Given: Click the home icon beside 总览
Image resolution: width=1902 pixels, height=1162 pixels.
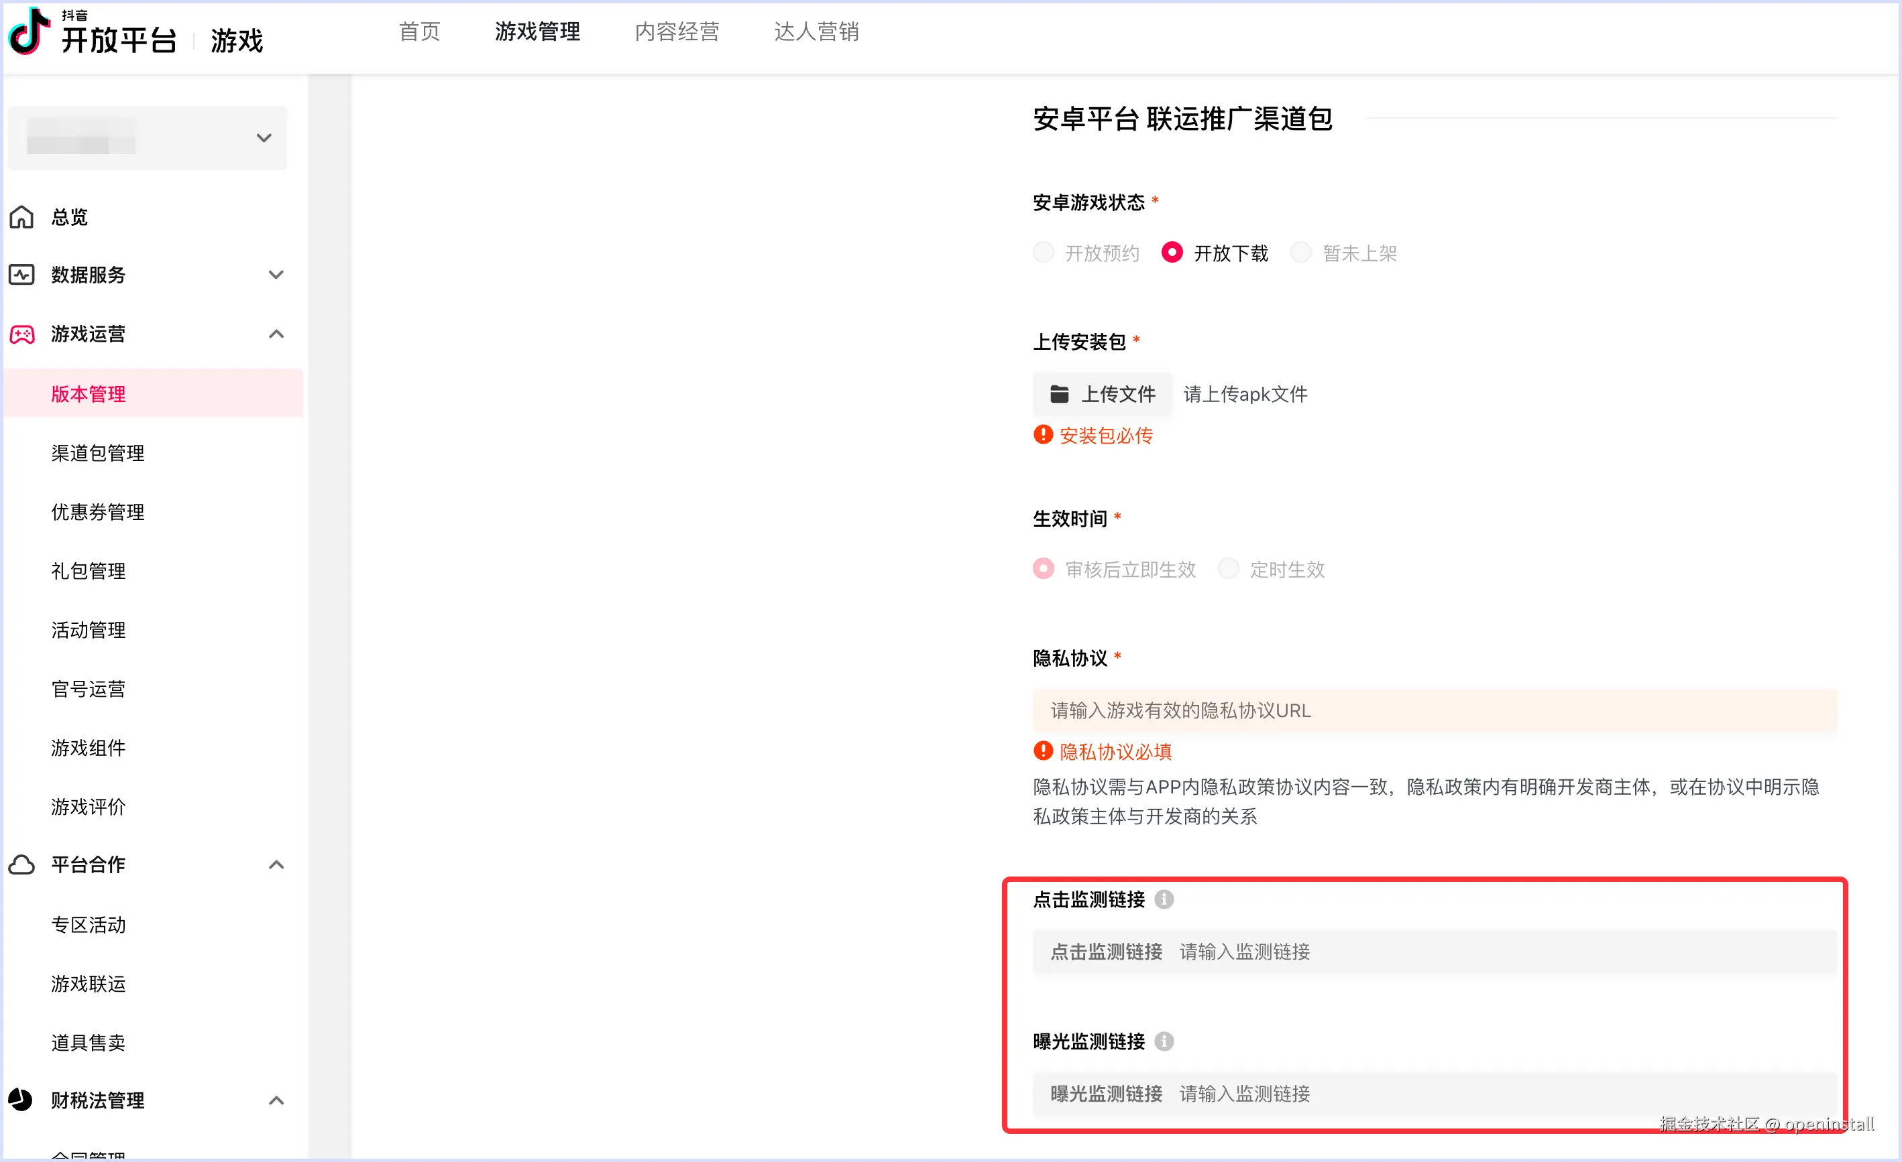Looking at the screenshot, I should click(21, 217).
